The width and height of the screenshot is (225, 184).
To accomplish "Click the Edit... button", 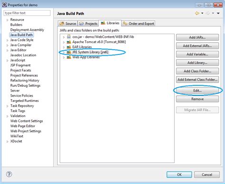I will (x=197, y=91).
